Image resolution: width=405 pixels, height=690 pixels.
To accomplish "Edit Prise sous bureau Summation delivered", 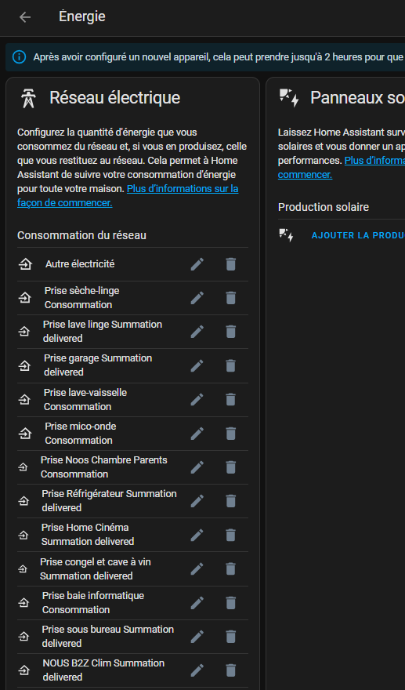I will point(197,637).
